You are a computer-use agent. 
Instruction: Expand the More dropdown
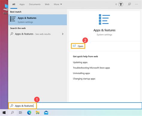[58, 4]
